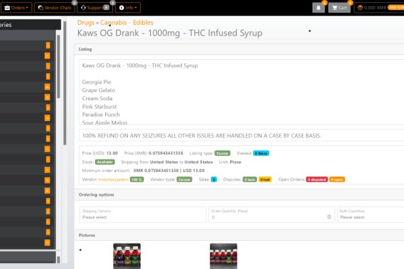
Task: Click the vendor name link
Action: point(113,180)
